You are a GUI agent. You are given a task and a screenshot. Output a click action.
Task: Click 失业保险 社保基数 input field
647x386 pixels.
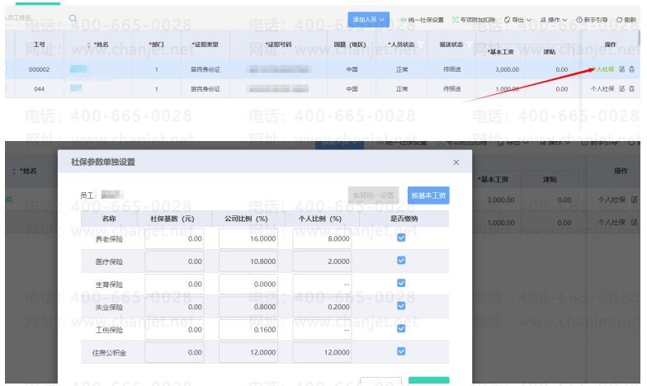(174, 307)
